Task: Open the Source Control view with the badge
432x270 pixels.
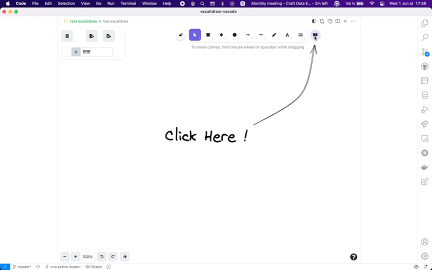Action: point(425,52)
